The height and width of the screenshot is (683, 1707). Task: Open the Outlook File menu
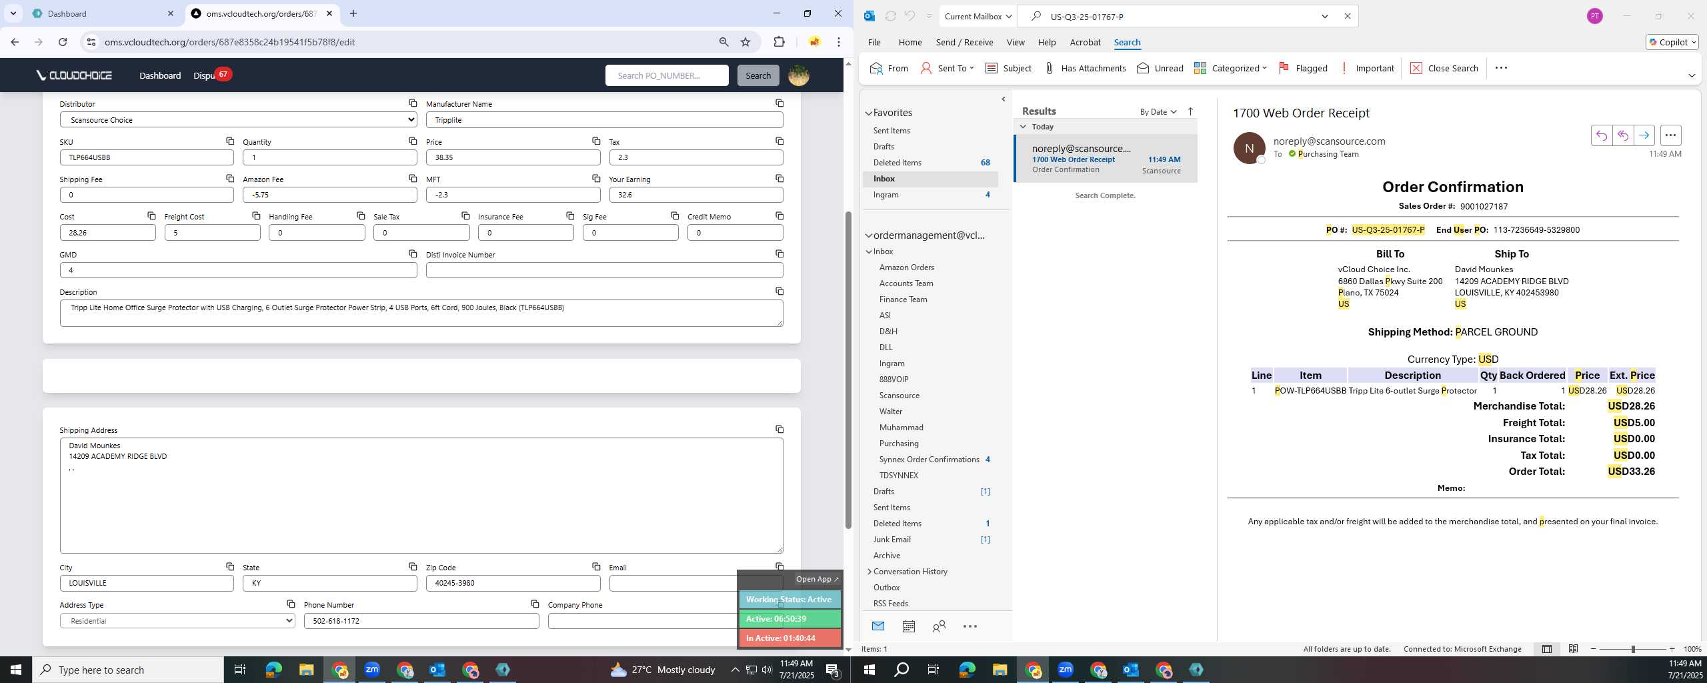[x=874, y=42]
